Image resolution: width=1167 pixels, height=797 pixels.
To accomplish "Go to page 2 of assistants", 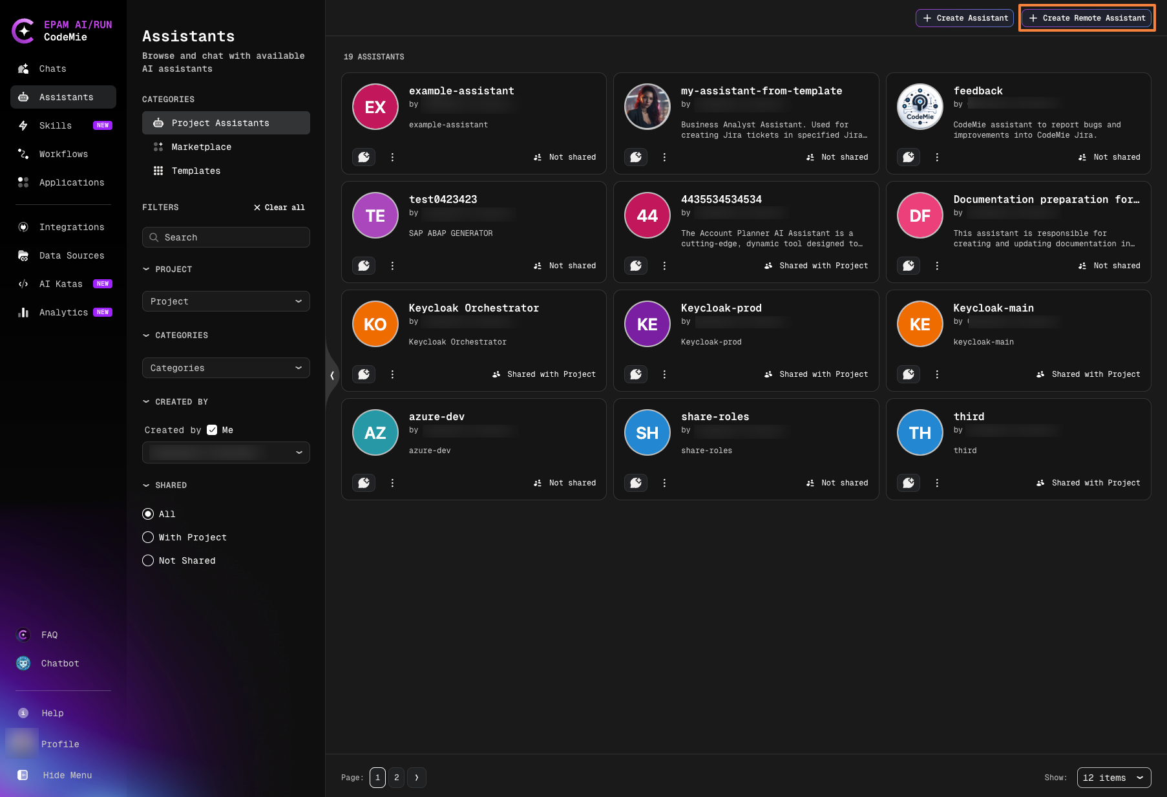I will (396, 778).
